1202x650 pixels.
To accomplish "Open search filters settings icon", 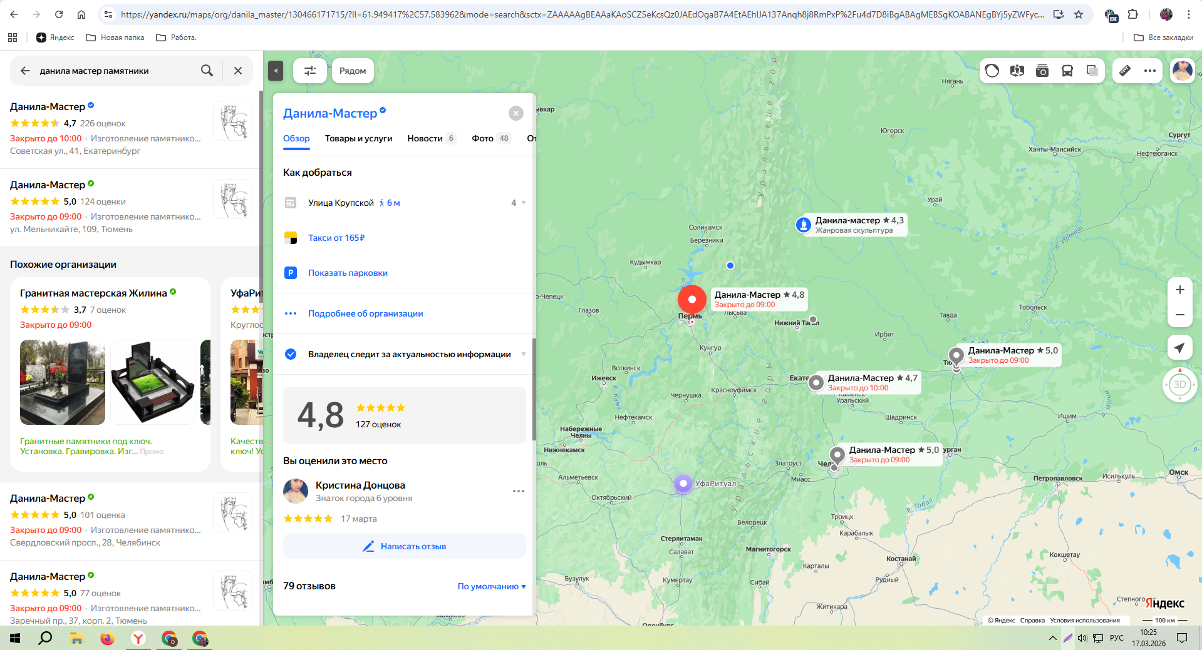I will pyautogui.click(x=310, y=71).
